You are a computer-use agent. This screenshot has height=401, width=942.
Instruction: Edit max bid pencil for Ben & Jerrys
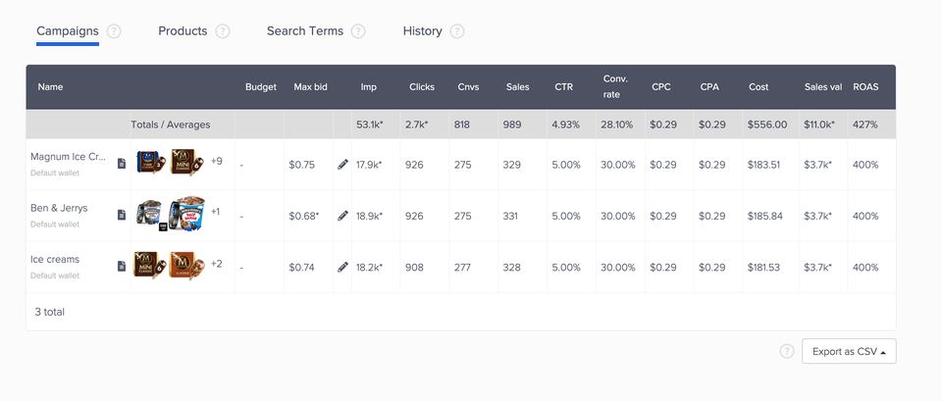click(x=343, y=216)
